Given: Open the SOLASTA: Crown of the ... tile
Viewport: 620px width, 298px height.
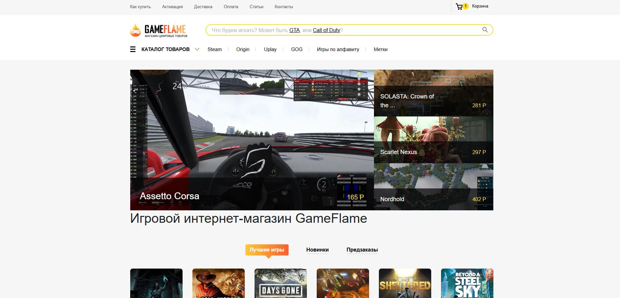Looking at the screenshot, I should [434, 93].
